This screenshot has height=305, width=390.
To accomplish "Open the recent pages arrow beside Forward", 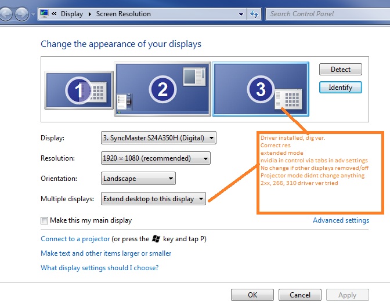I will (x=33, y=14).
